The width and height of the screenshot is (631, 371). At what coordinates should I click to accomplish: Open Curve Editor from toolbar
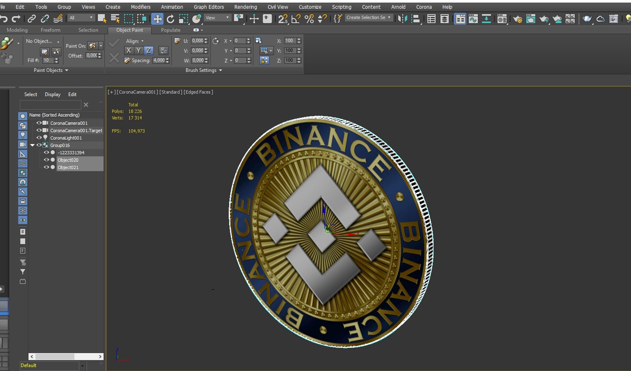(x=473, y=19)
